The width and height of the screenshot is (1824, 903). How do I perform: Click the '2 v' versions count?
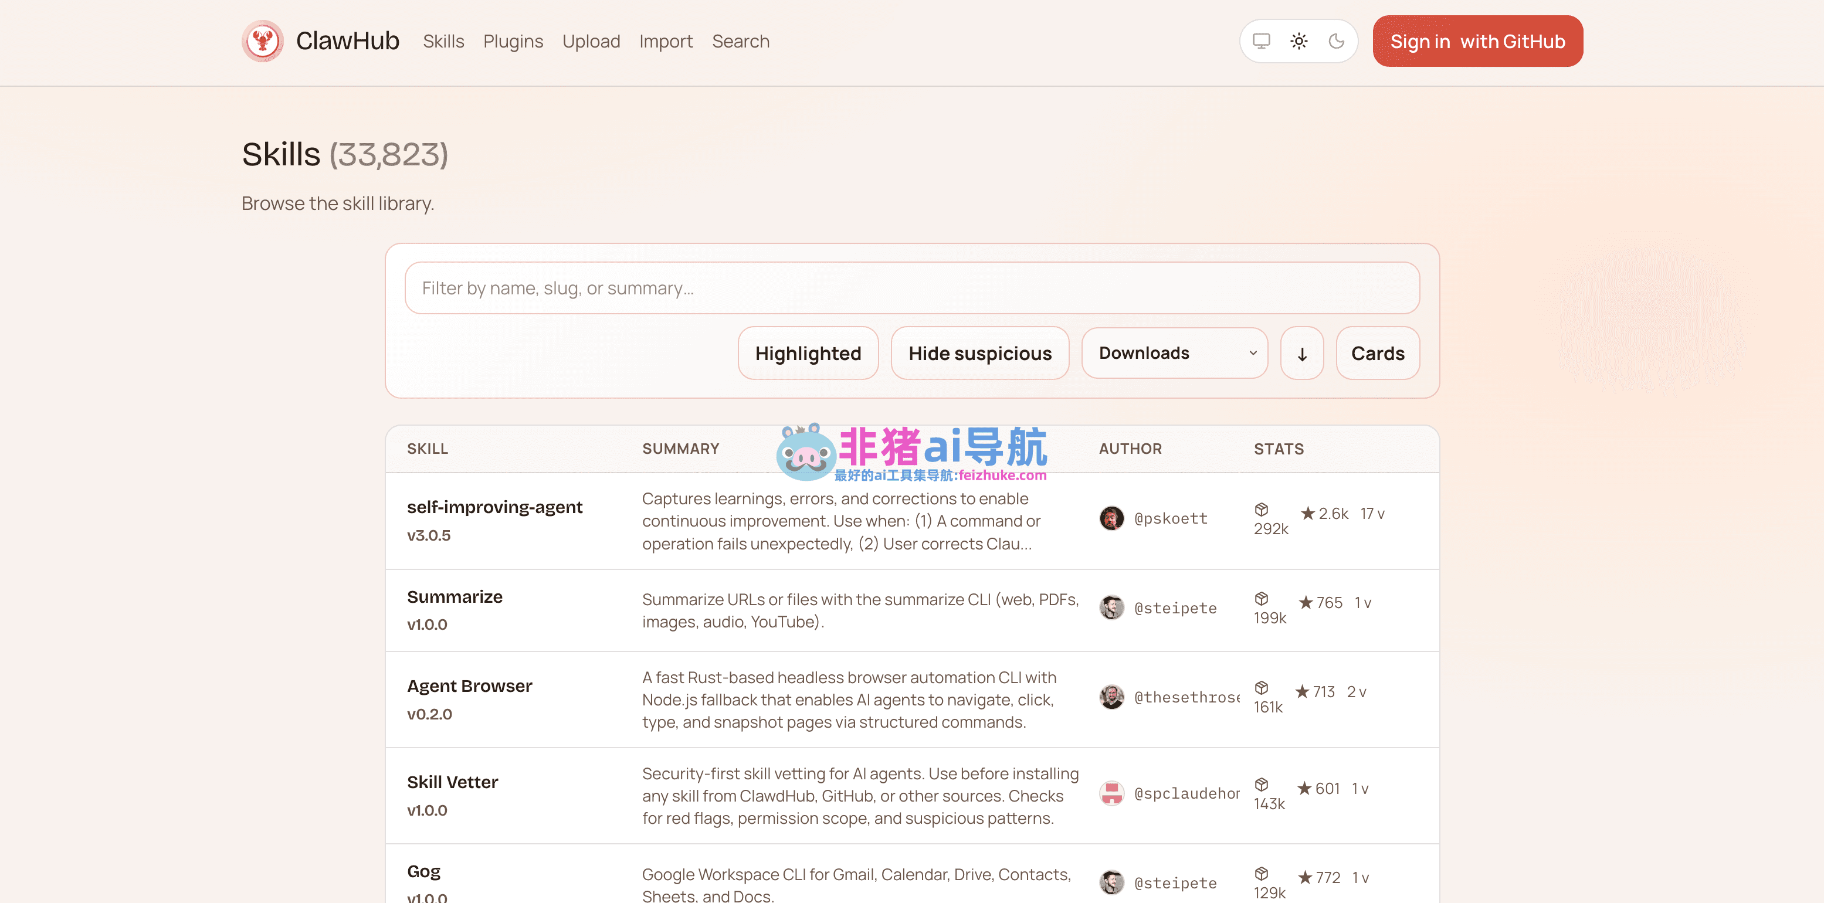tap(1356, 691)
